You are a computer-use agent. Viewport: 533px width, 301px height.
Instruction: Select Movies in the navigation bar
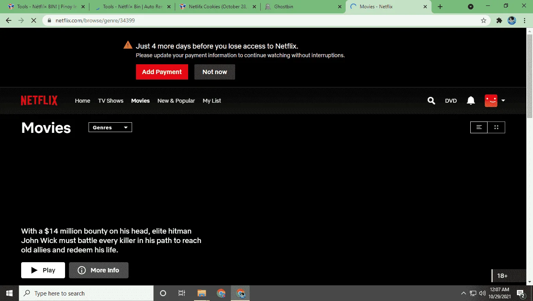pyautogui.click(x=140, y=101)
